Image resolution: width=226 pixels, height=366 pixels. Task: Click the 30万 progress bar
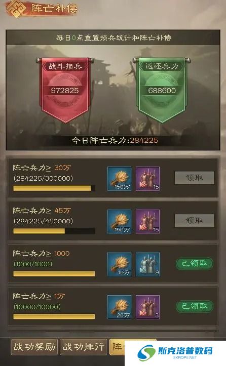click(x=54, y=188)
